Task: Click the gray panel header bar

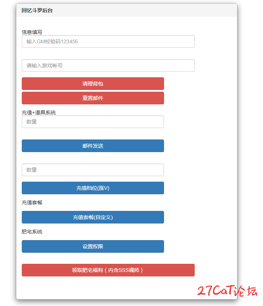Action: click(x=127, y=10)
